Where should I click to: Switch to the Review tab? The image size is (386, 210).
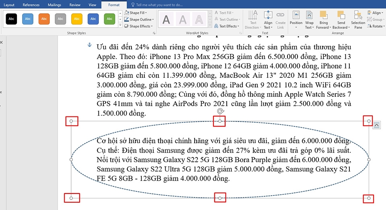coord(75,5)
